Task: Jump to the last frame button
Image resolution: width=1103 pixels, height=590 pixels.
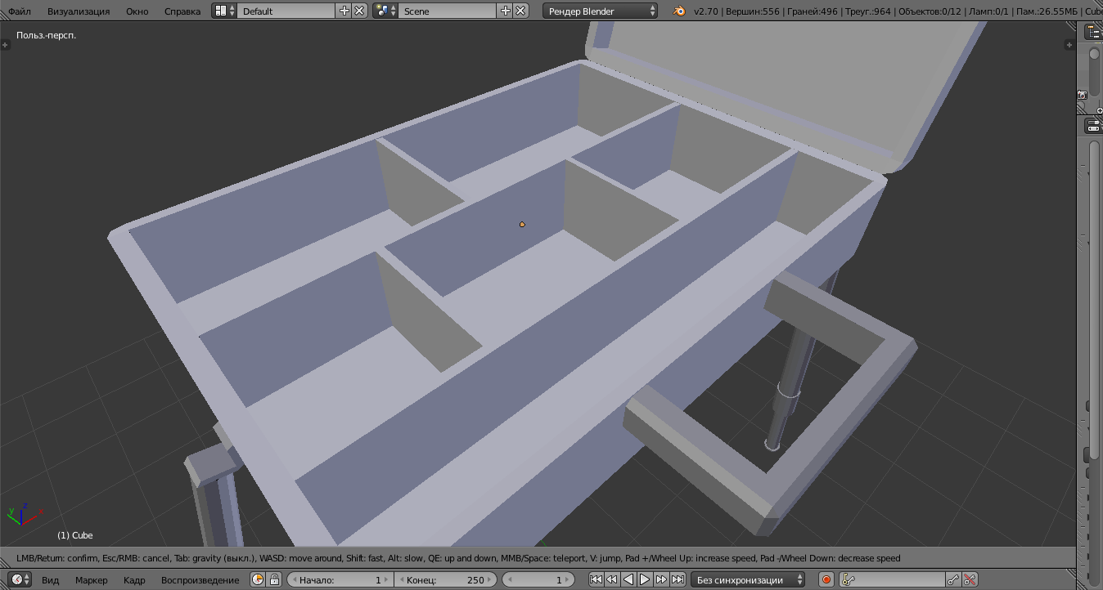Action: [678, 579]
